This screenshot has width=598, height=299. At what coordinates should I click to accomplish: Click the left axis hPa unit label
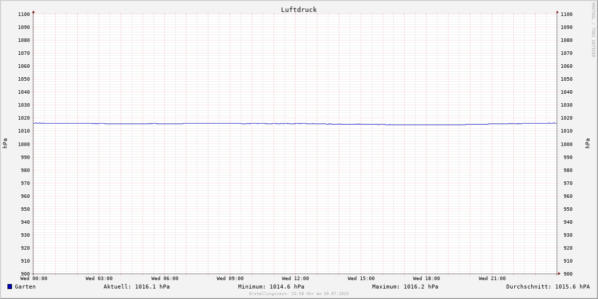[5, 144]
